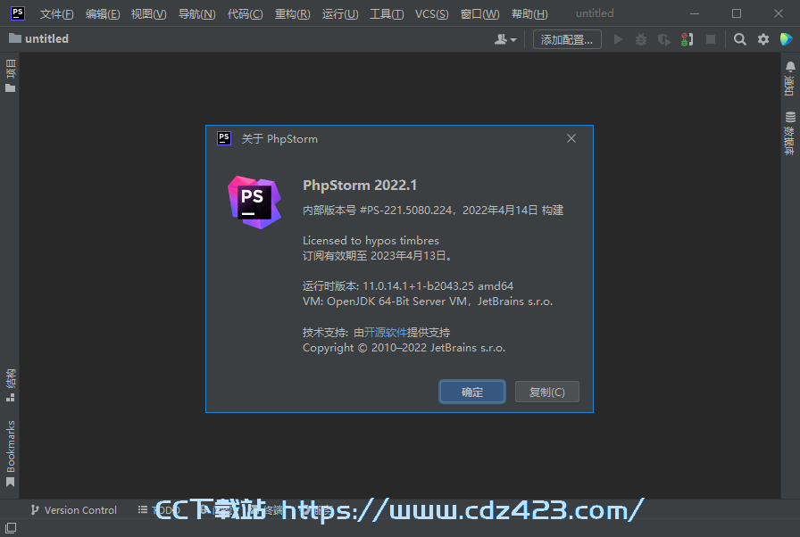Screen dimensions: 800x537
Task: Open the 开源软件 link
Action: (x=385, y=332)
